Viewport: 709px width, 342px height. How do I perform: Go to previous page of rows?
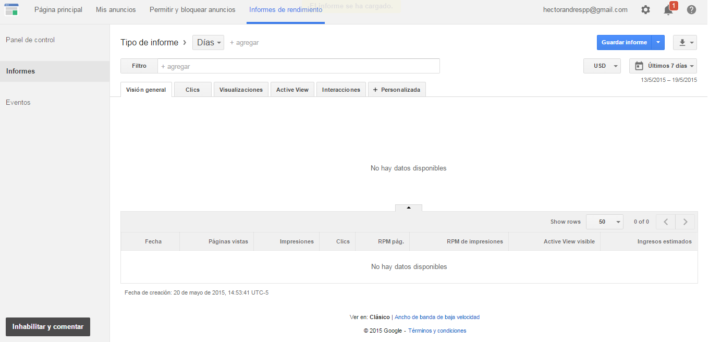666,222
